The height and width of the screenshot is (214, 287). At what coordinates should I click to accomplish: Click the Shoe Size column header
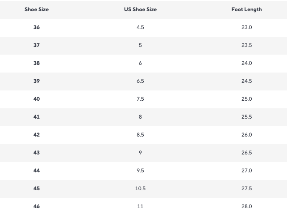37,9
